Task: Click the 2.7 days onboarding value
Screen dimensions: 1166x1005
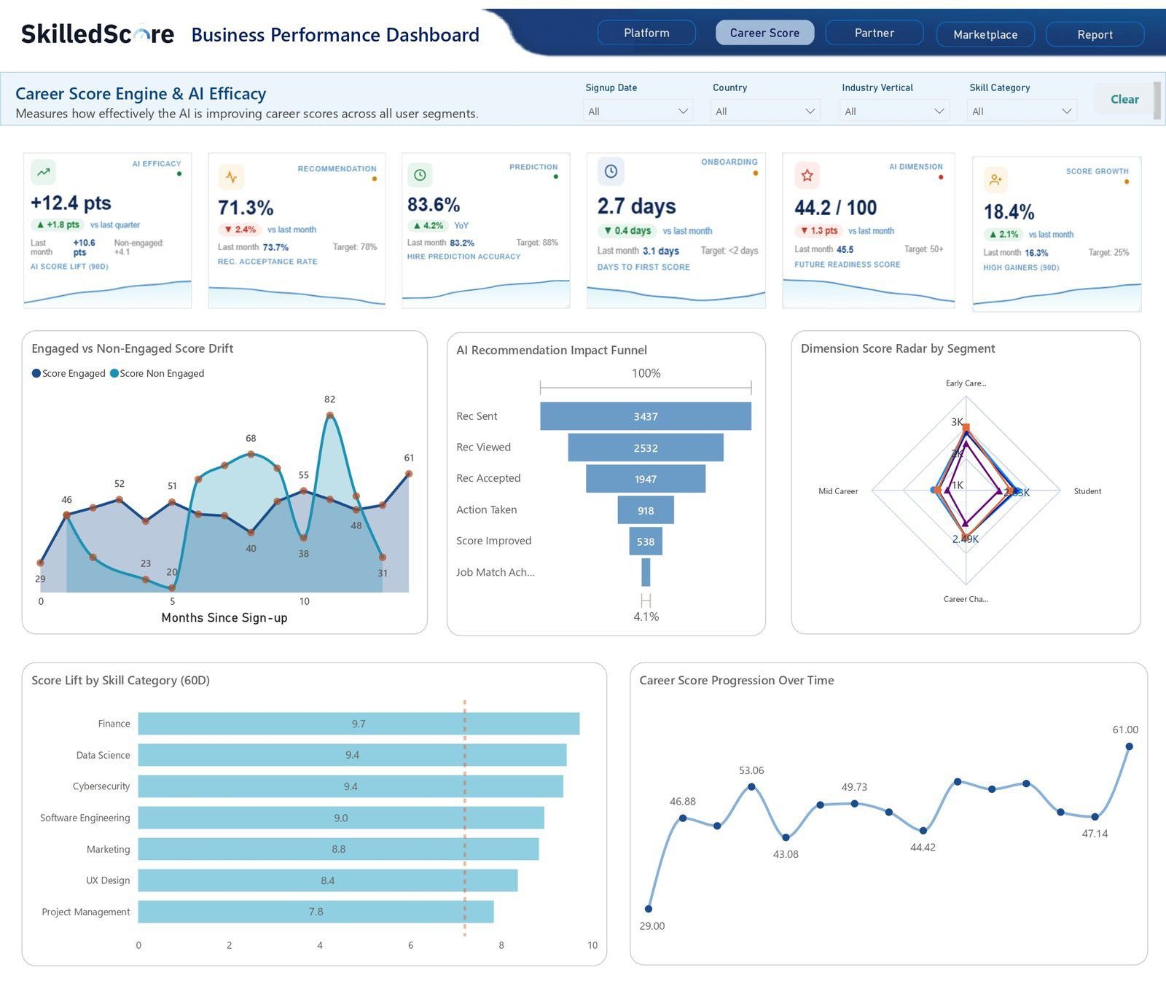Action: [x=637, y=206]
